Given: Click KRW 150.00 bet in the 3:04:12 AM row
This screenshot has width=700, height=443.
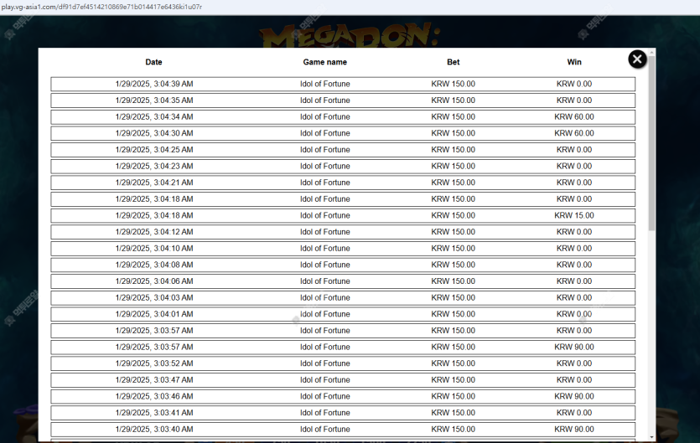Looking at the screenshot, I should (454, 232).
